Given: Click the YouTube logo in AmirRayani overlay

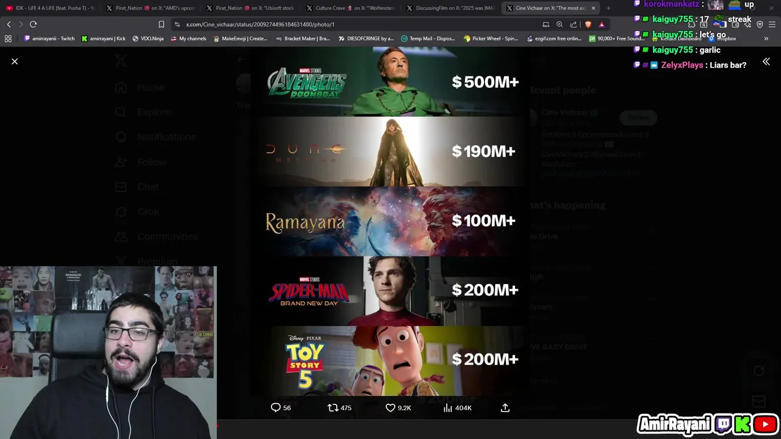Looking at the screenshot, I should [x=765, y=424].
